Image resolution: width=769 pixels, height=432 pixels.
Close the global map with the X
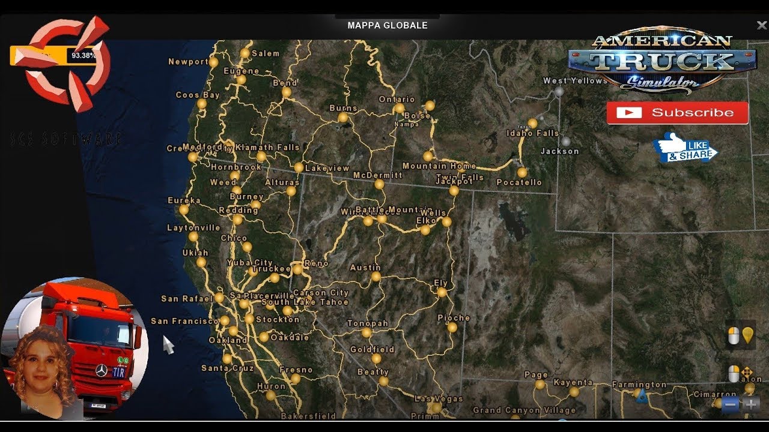(762, 25)
